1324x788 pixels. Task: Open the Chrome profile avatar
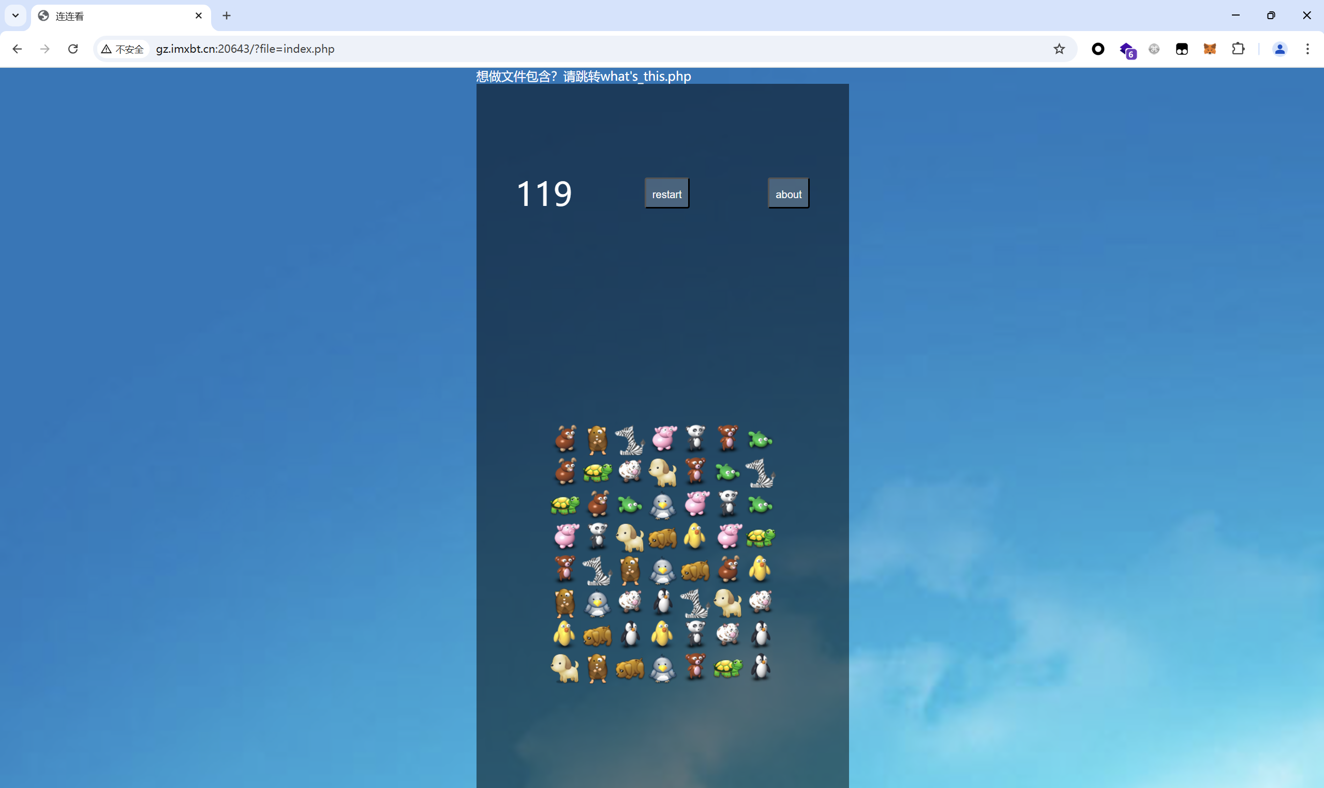1280,49
